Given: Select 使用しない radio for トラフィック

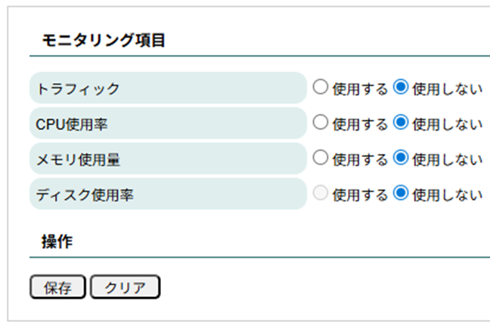Looking at the screenshot, I should 401,87.
